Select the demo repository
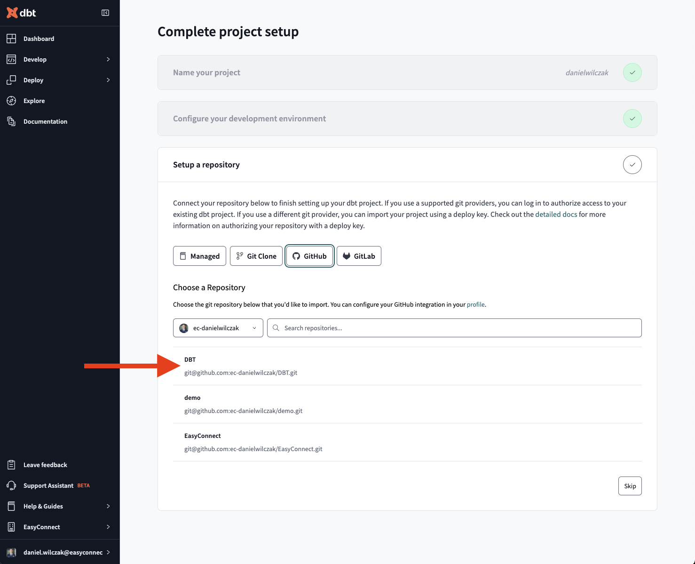 click(x=407, y=404)
